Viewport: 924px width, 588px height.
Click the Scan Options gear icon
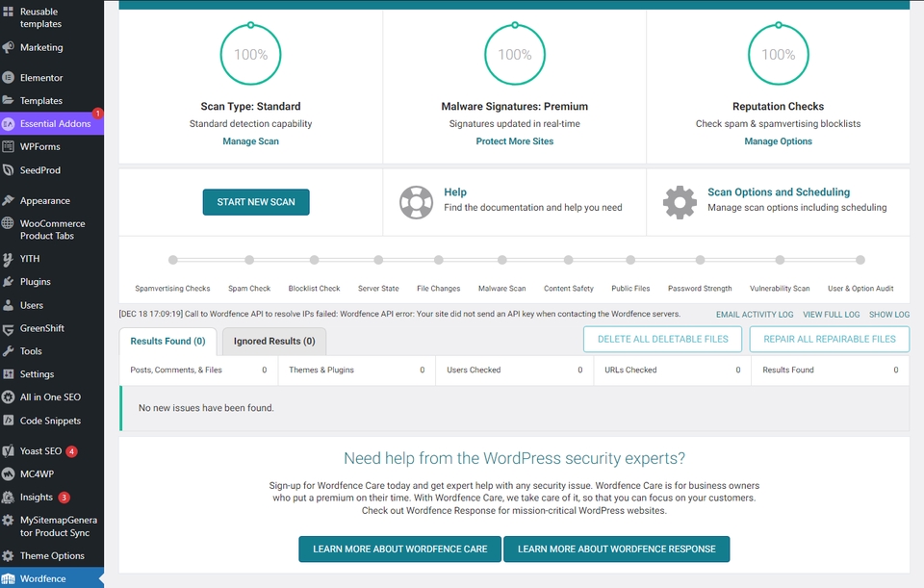point(680,203)
